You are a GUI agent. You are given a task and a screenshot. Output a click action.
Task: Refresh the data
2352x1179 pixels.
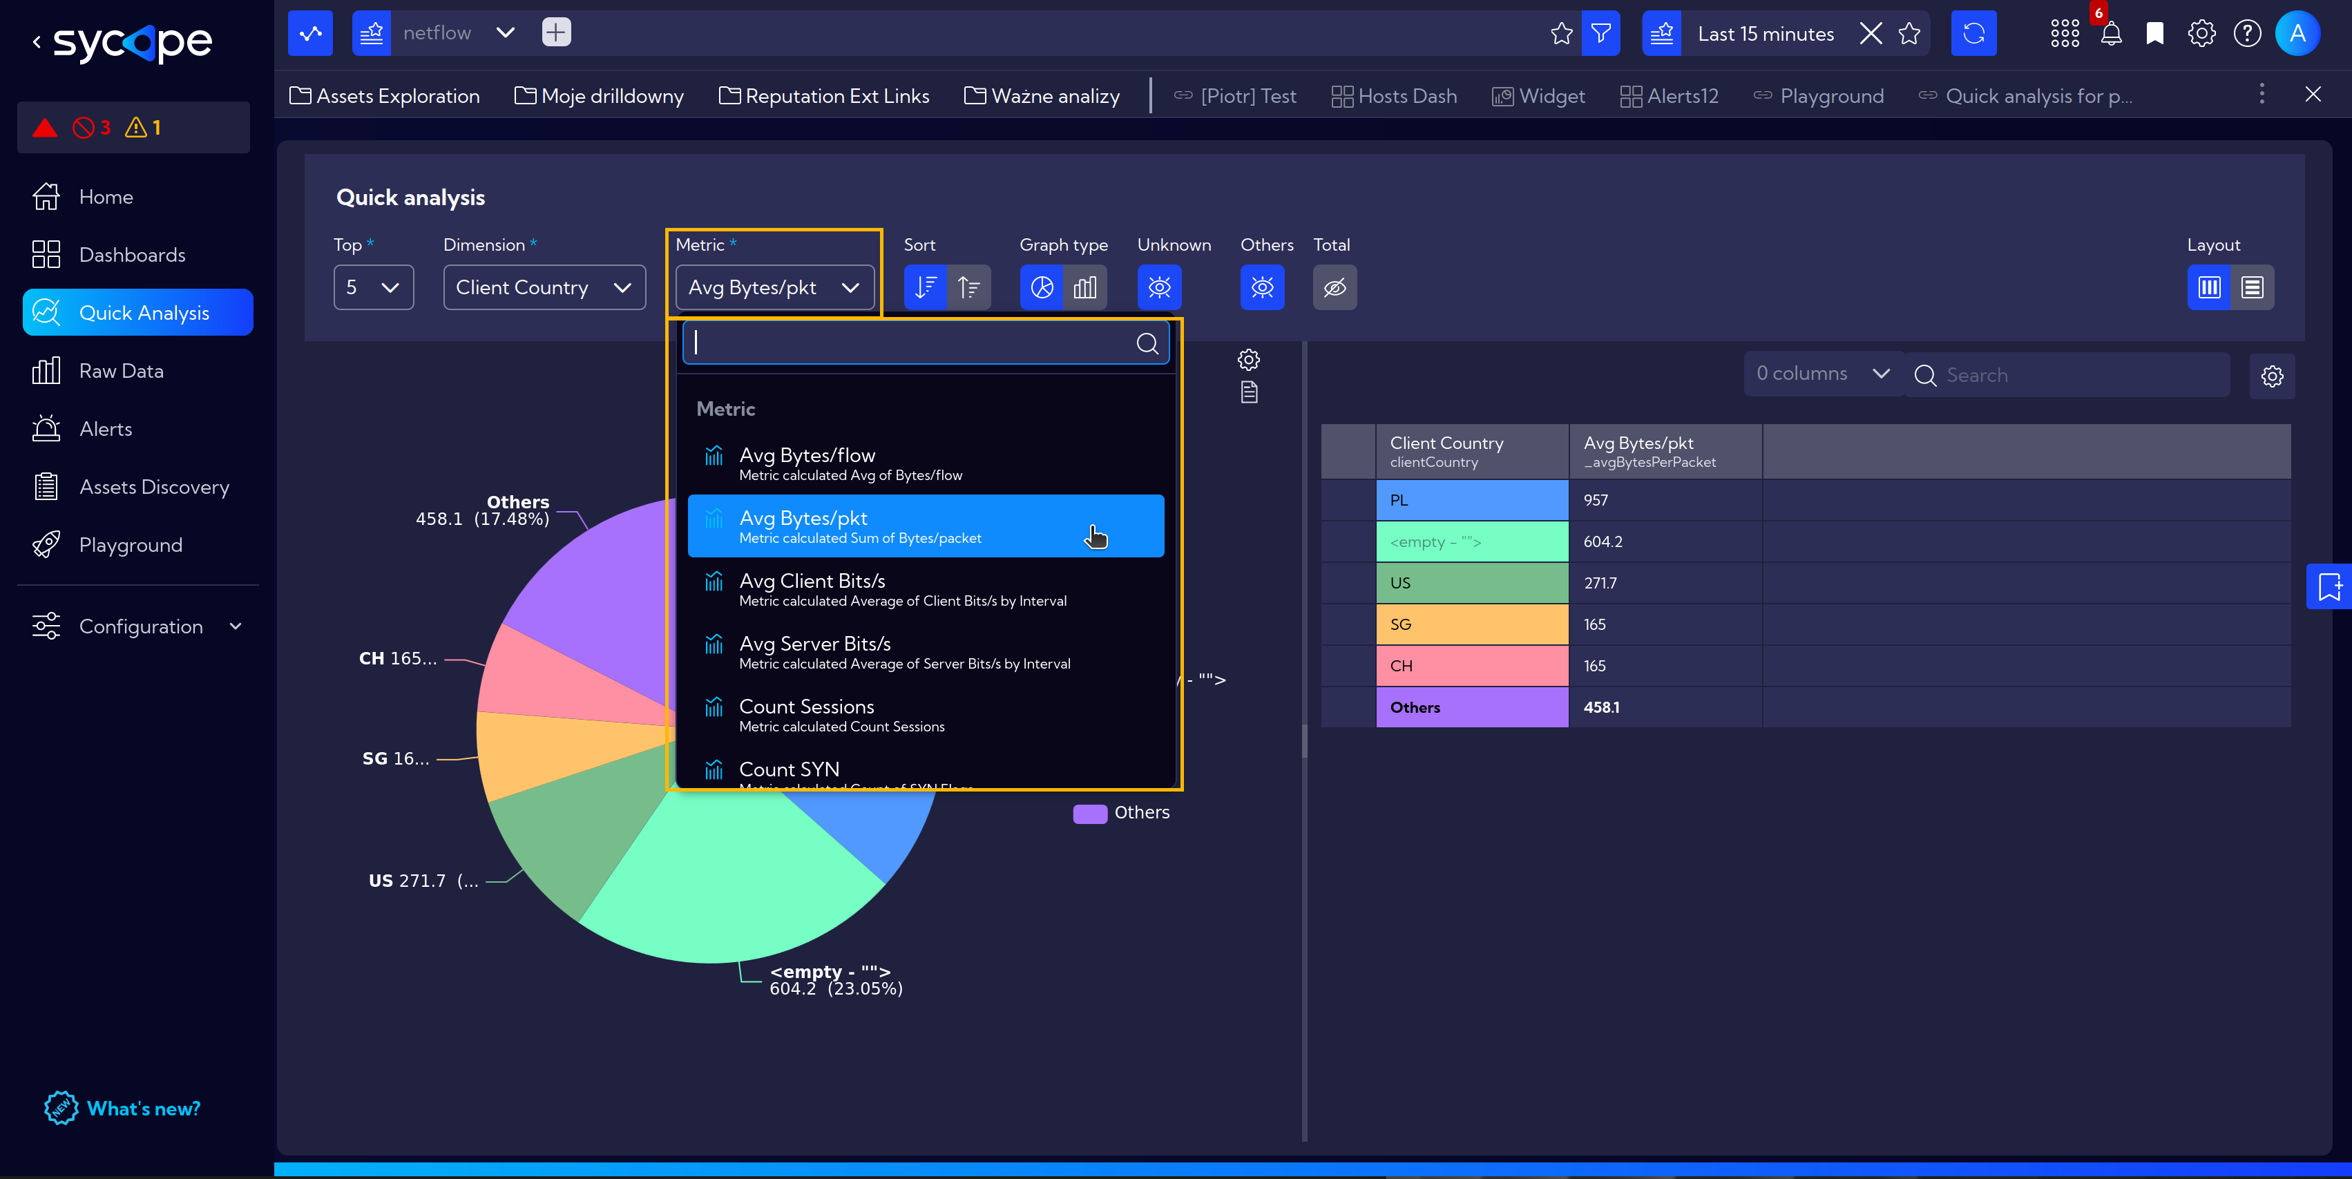[1974, 34]
